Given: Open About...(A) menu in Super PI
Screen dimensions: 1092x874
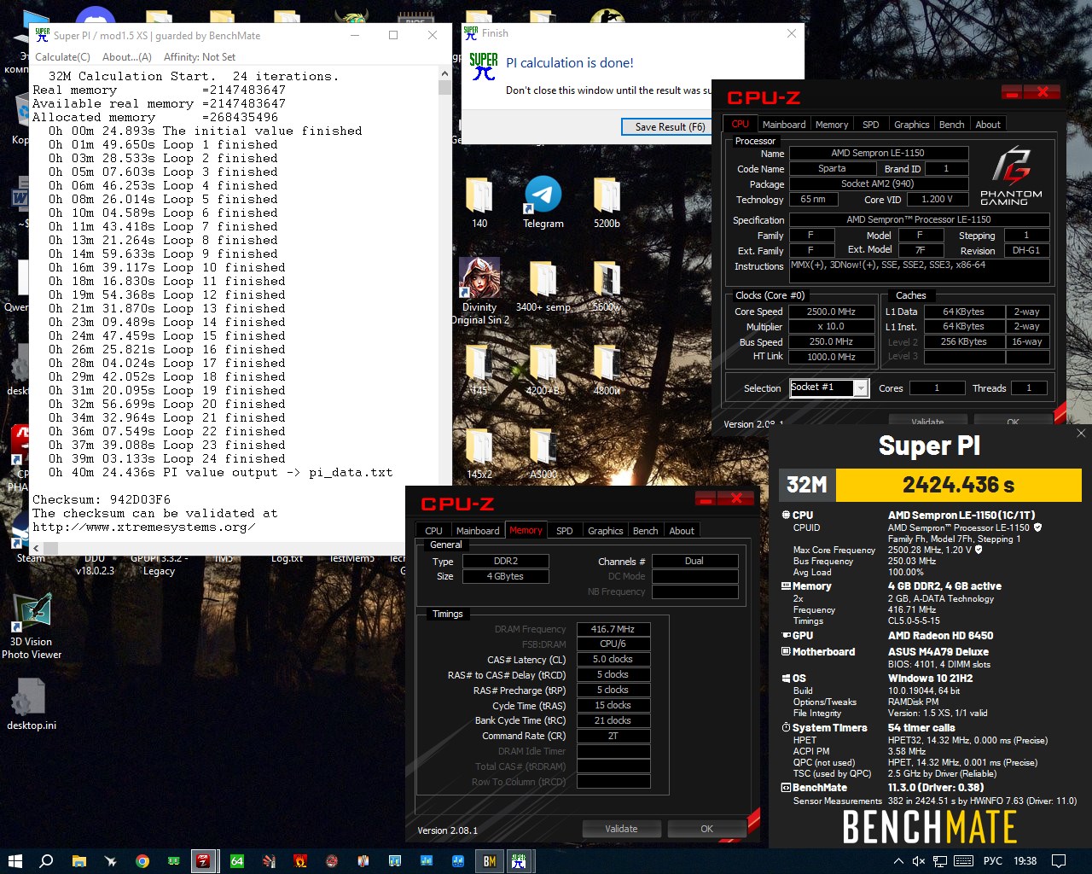Looking at the screenshot, I should 126,56.
